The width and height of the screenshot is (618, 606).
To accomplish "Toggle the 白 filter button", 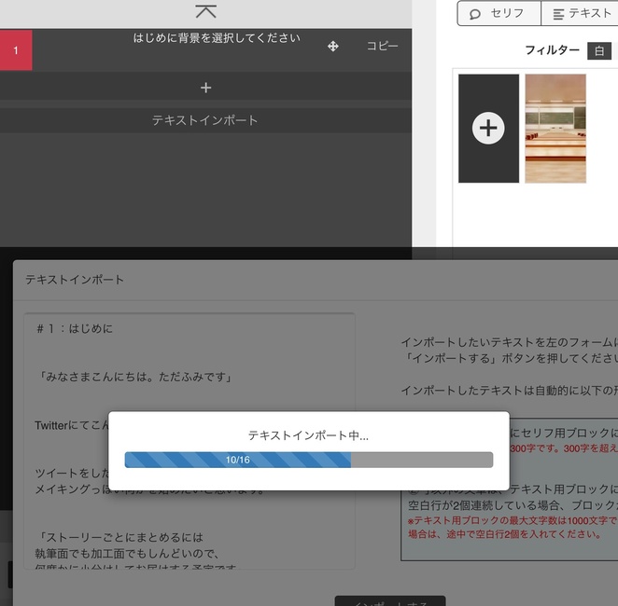I will tap(600, 50).
